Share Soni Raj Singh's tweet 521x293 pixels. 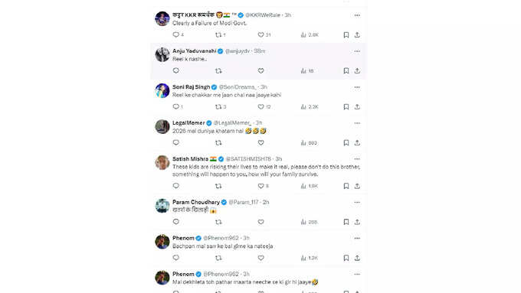[x=357, y=107]
